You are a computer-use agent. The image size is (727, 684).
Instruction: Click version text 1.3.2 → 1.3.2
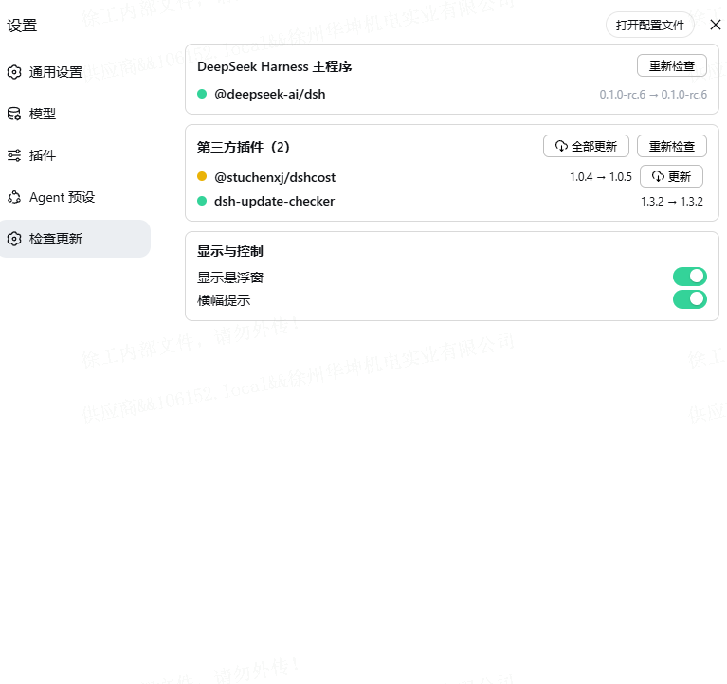coord(672,202)
